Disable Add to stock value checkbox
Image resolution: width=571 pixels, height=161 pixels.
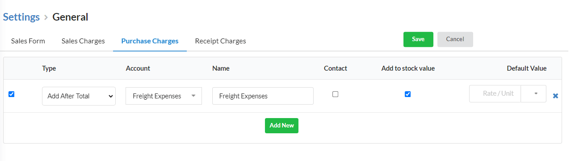click(x=407, y=94)
